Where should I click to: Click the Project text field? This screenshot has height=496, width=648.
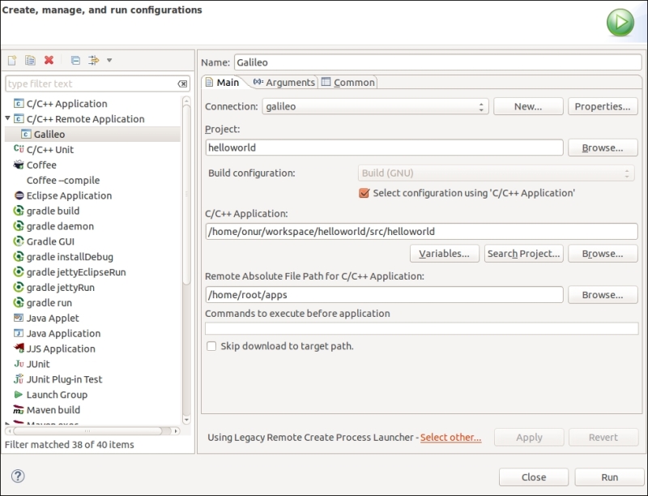click(384, 148)
